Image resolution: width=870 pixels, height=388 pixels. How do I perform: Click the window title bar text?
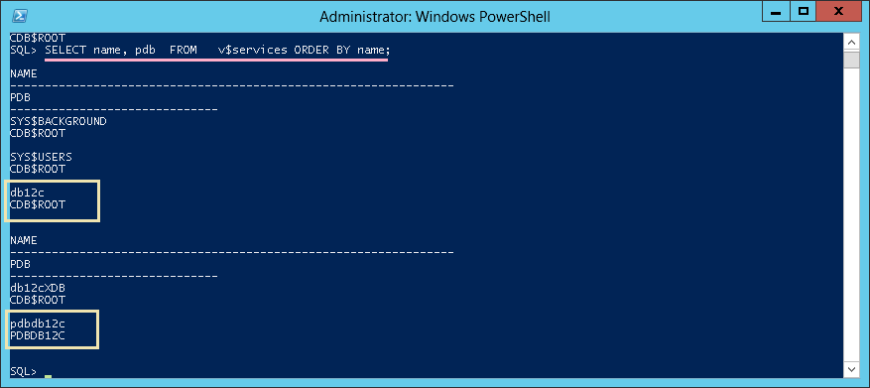click(435, 17)
